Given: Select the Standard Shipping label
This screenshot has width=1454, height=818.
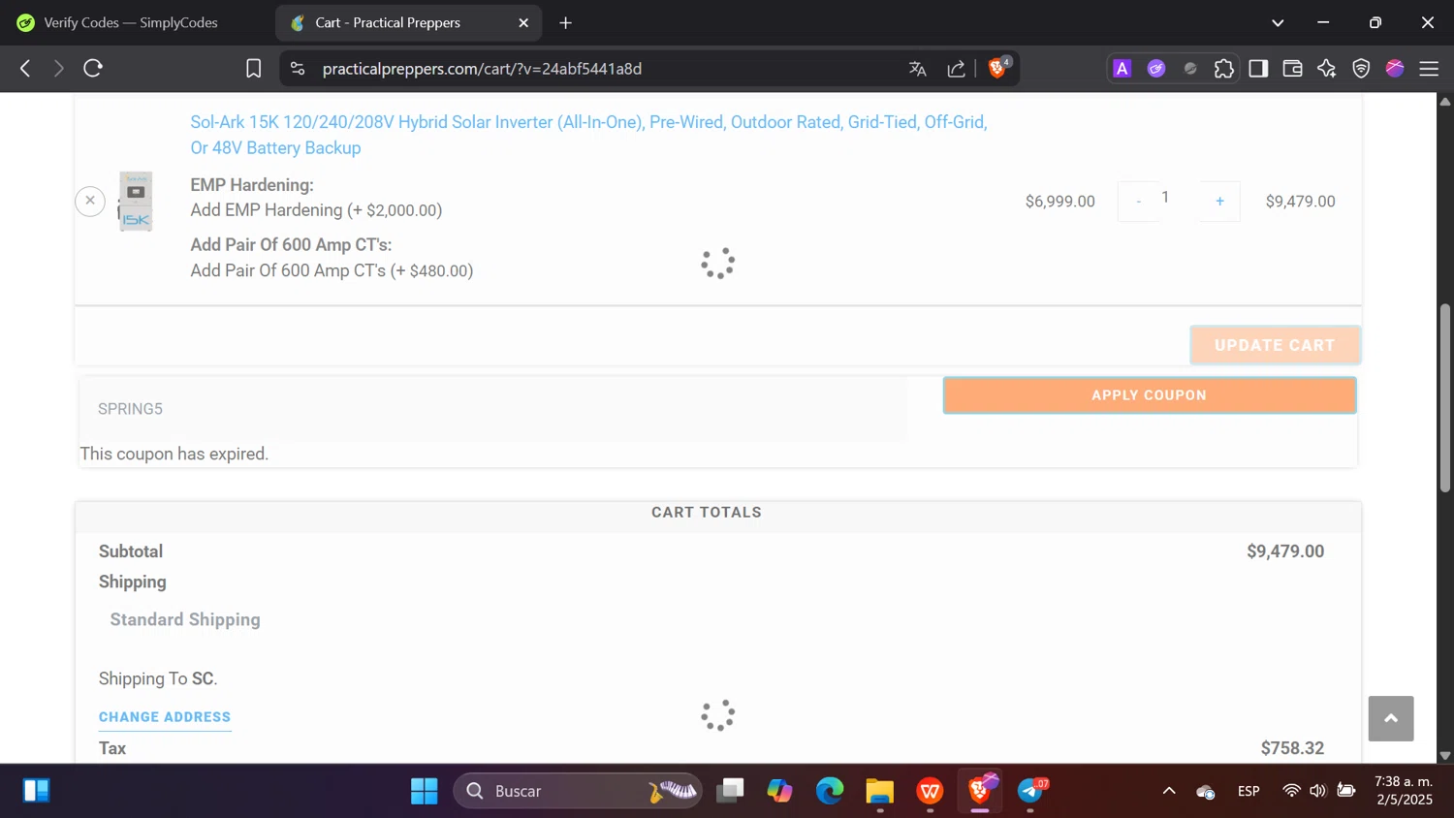Looking at the screenshot, I should 185,619.
